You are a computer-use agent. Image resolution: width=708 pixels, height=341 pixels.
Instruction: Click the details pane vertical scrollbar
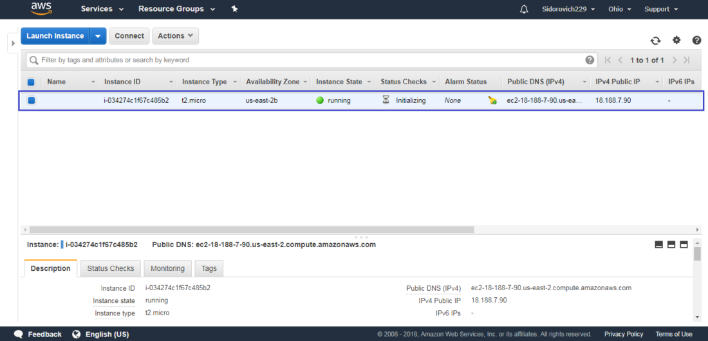coord(697,254)
